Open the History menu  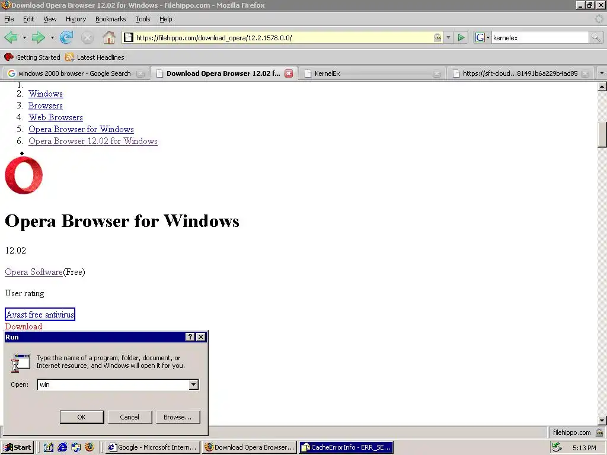click(x=75, y=19)
